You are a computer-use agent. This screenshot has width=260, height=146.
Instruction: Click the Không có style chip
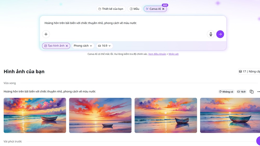[226, 92]
